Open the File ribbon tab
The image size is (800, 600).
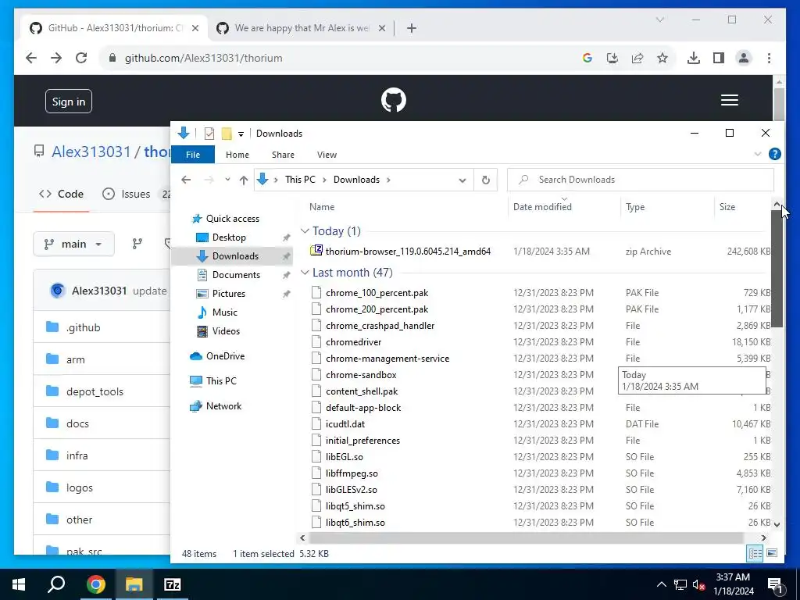pos(193,155)
